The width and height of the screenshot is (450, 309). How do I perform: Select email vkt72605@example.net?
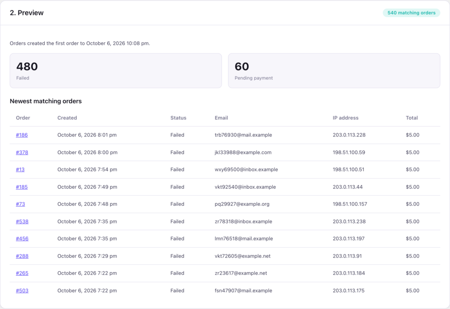click(x=243, y=256)
